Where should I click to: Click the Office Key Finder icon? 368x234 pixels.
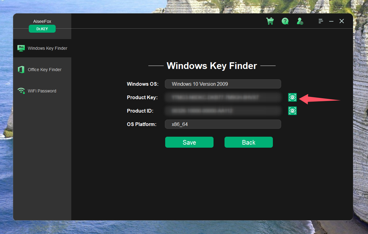tap(21, 69)
